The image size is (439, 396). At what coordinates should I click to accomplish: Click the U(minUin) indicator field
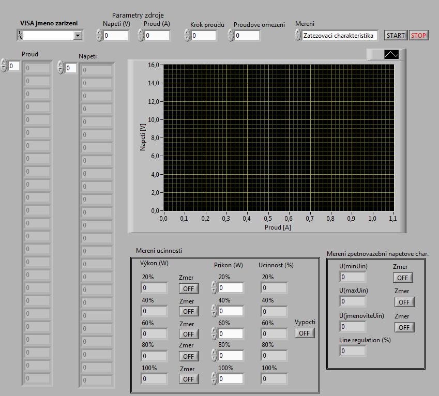353,277
